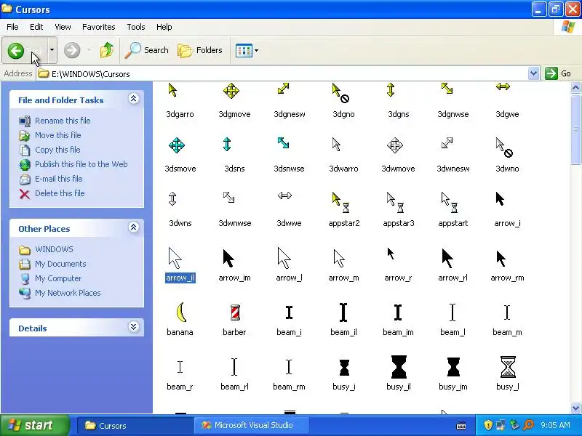Open the Edit menu

tap(36, 27)
